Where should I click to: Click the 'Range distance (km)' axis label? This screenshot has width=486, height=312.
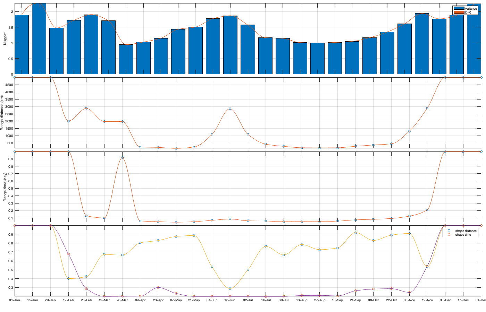(x=2, y=113)
